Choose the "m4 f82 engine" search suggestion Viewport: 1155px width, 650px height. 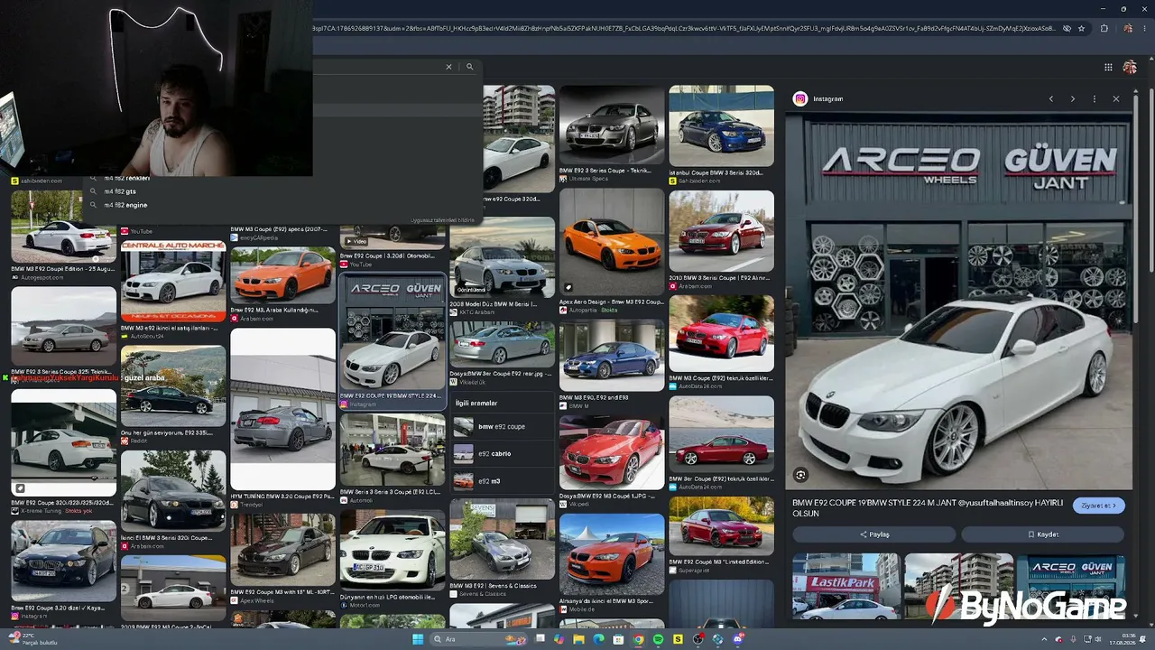[125, 205]
